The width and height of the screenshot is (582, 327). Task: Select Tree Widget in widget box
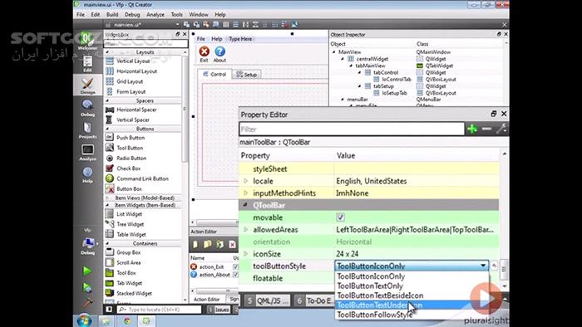pyautogui.click(x=130, y=224)
